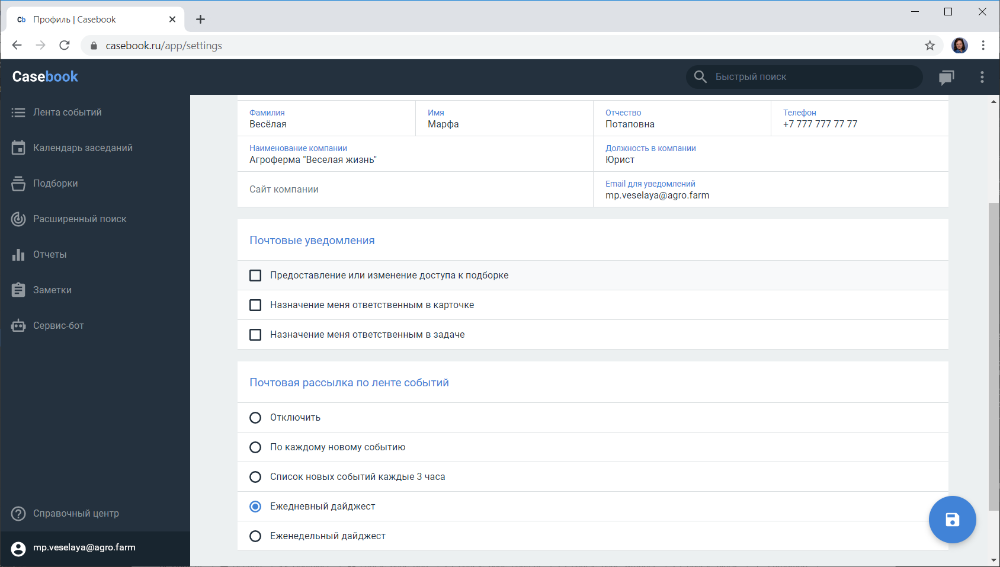This screenshot has width=1000, height=567.
Task: Click the Почтовые уведомления section heading
Action: 312,241
